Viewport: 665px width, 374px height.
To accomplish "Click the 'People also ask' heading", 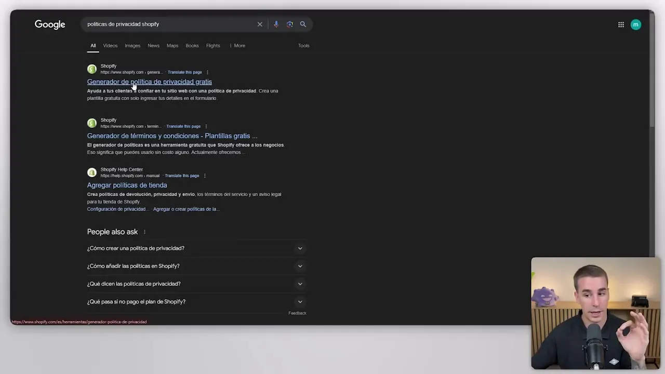I will point(112,232).
